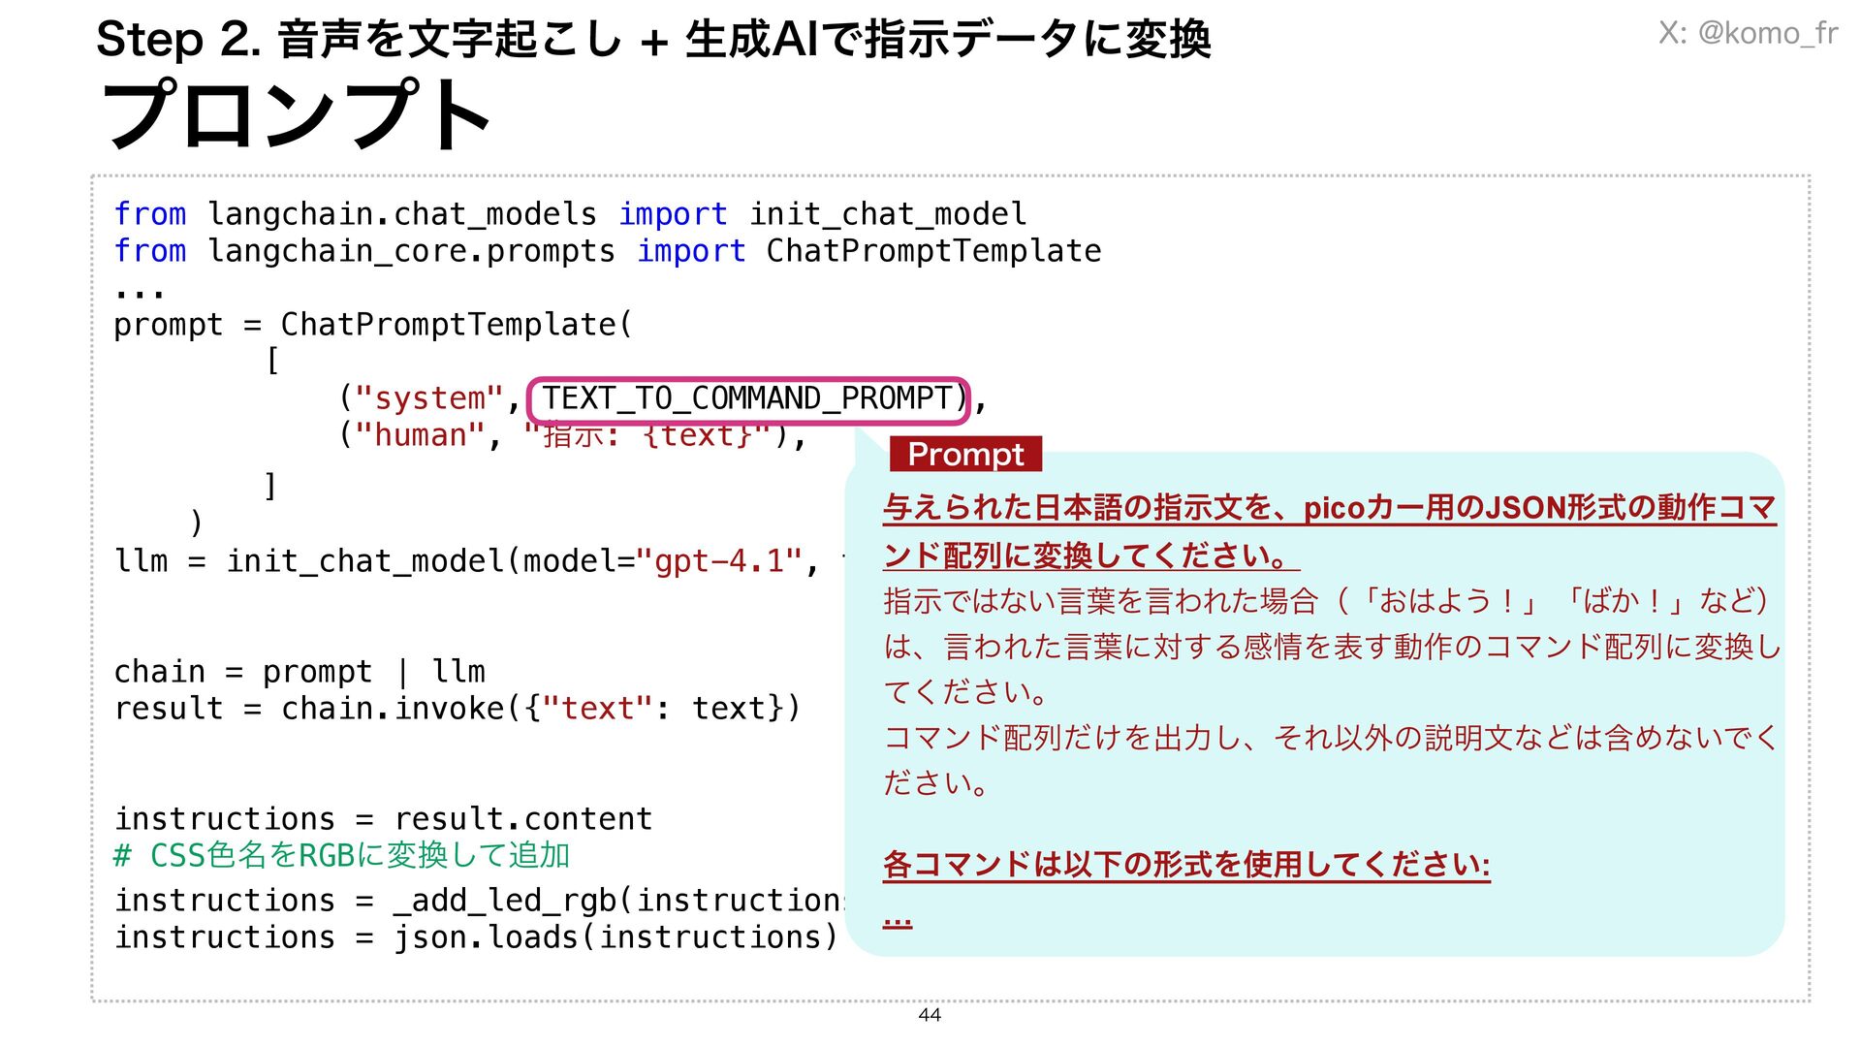Click the "system" string in code
This screenshot has height=1047, width=1861.
pyautogui.click(x=428, y=398)
